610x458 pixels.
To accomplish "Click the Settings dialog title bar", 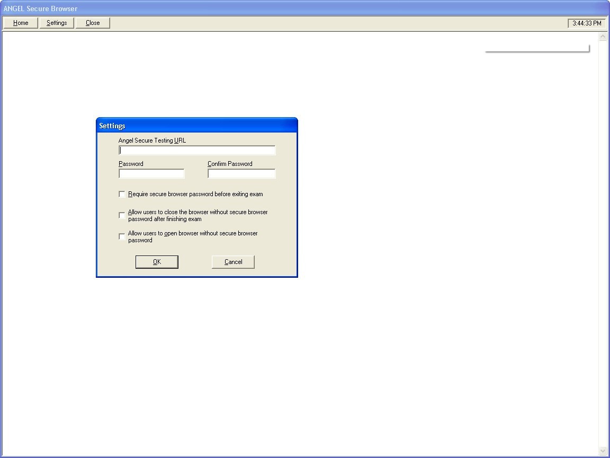I will coord(196,125).
